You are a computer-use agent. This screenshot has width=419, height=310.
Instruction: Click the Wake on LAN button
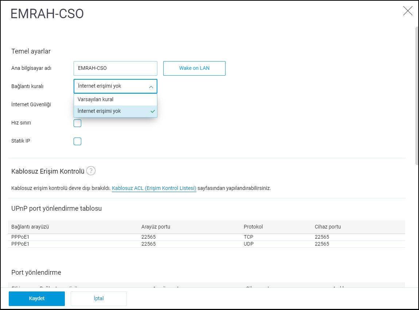[x=194, y=68]
